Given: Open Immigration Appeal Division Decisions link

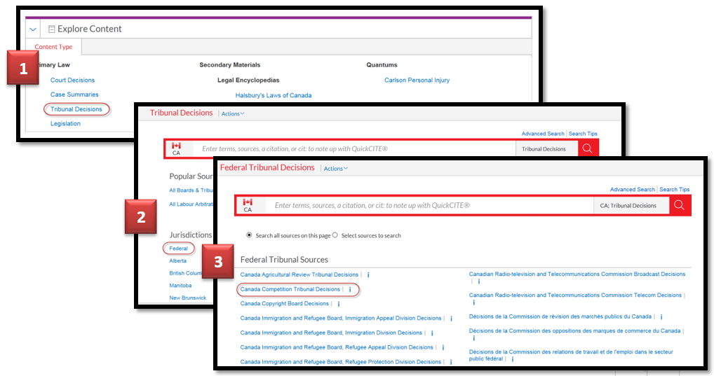Looking at the screenshot, I should [341, 319].
